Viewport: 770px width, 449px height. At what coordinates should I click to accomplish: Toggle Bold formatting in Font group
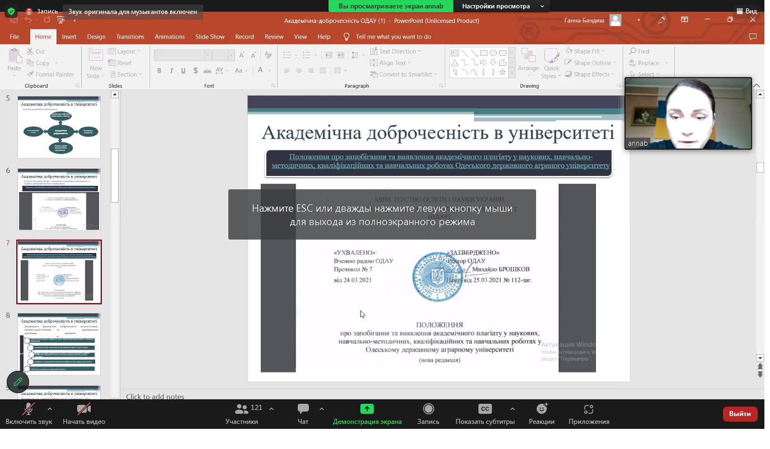pyautogui.click(x=159, y=71)
